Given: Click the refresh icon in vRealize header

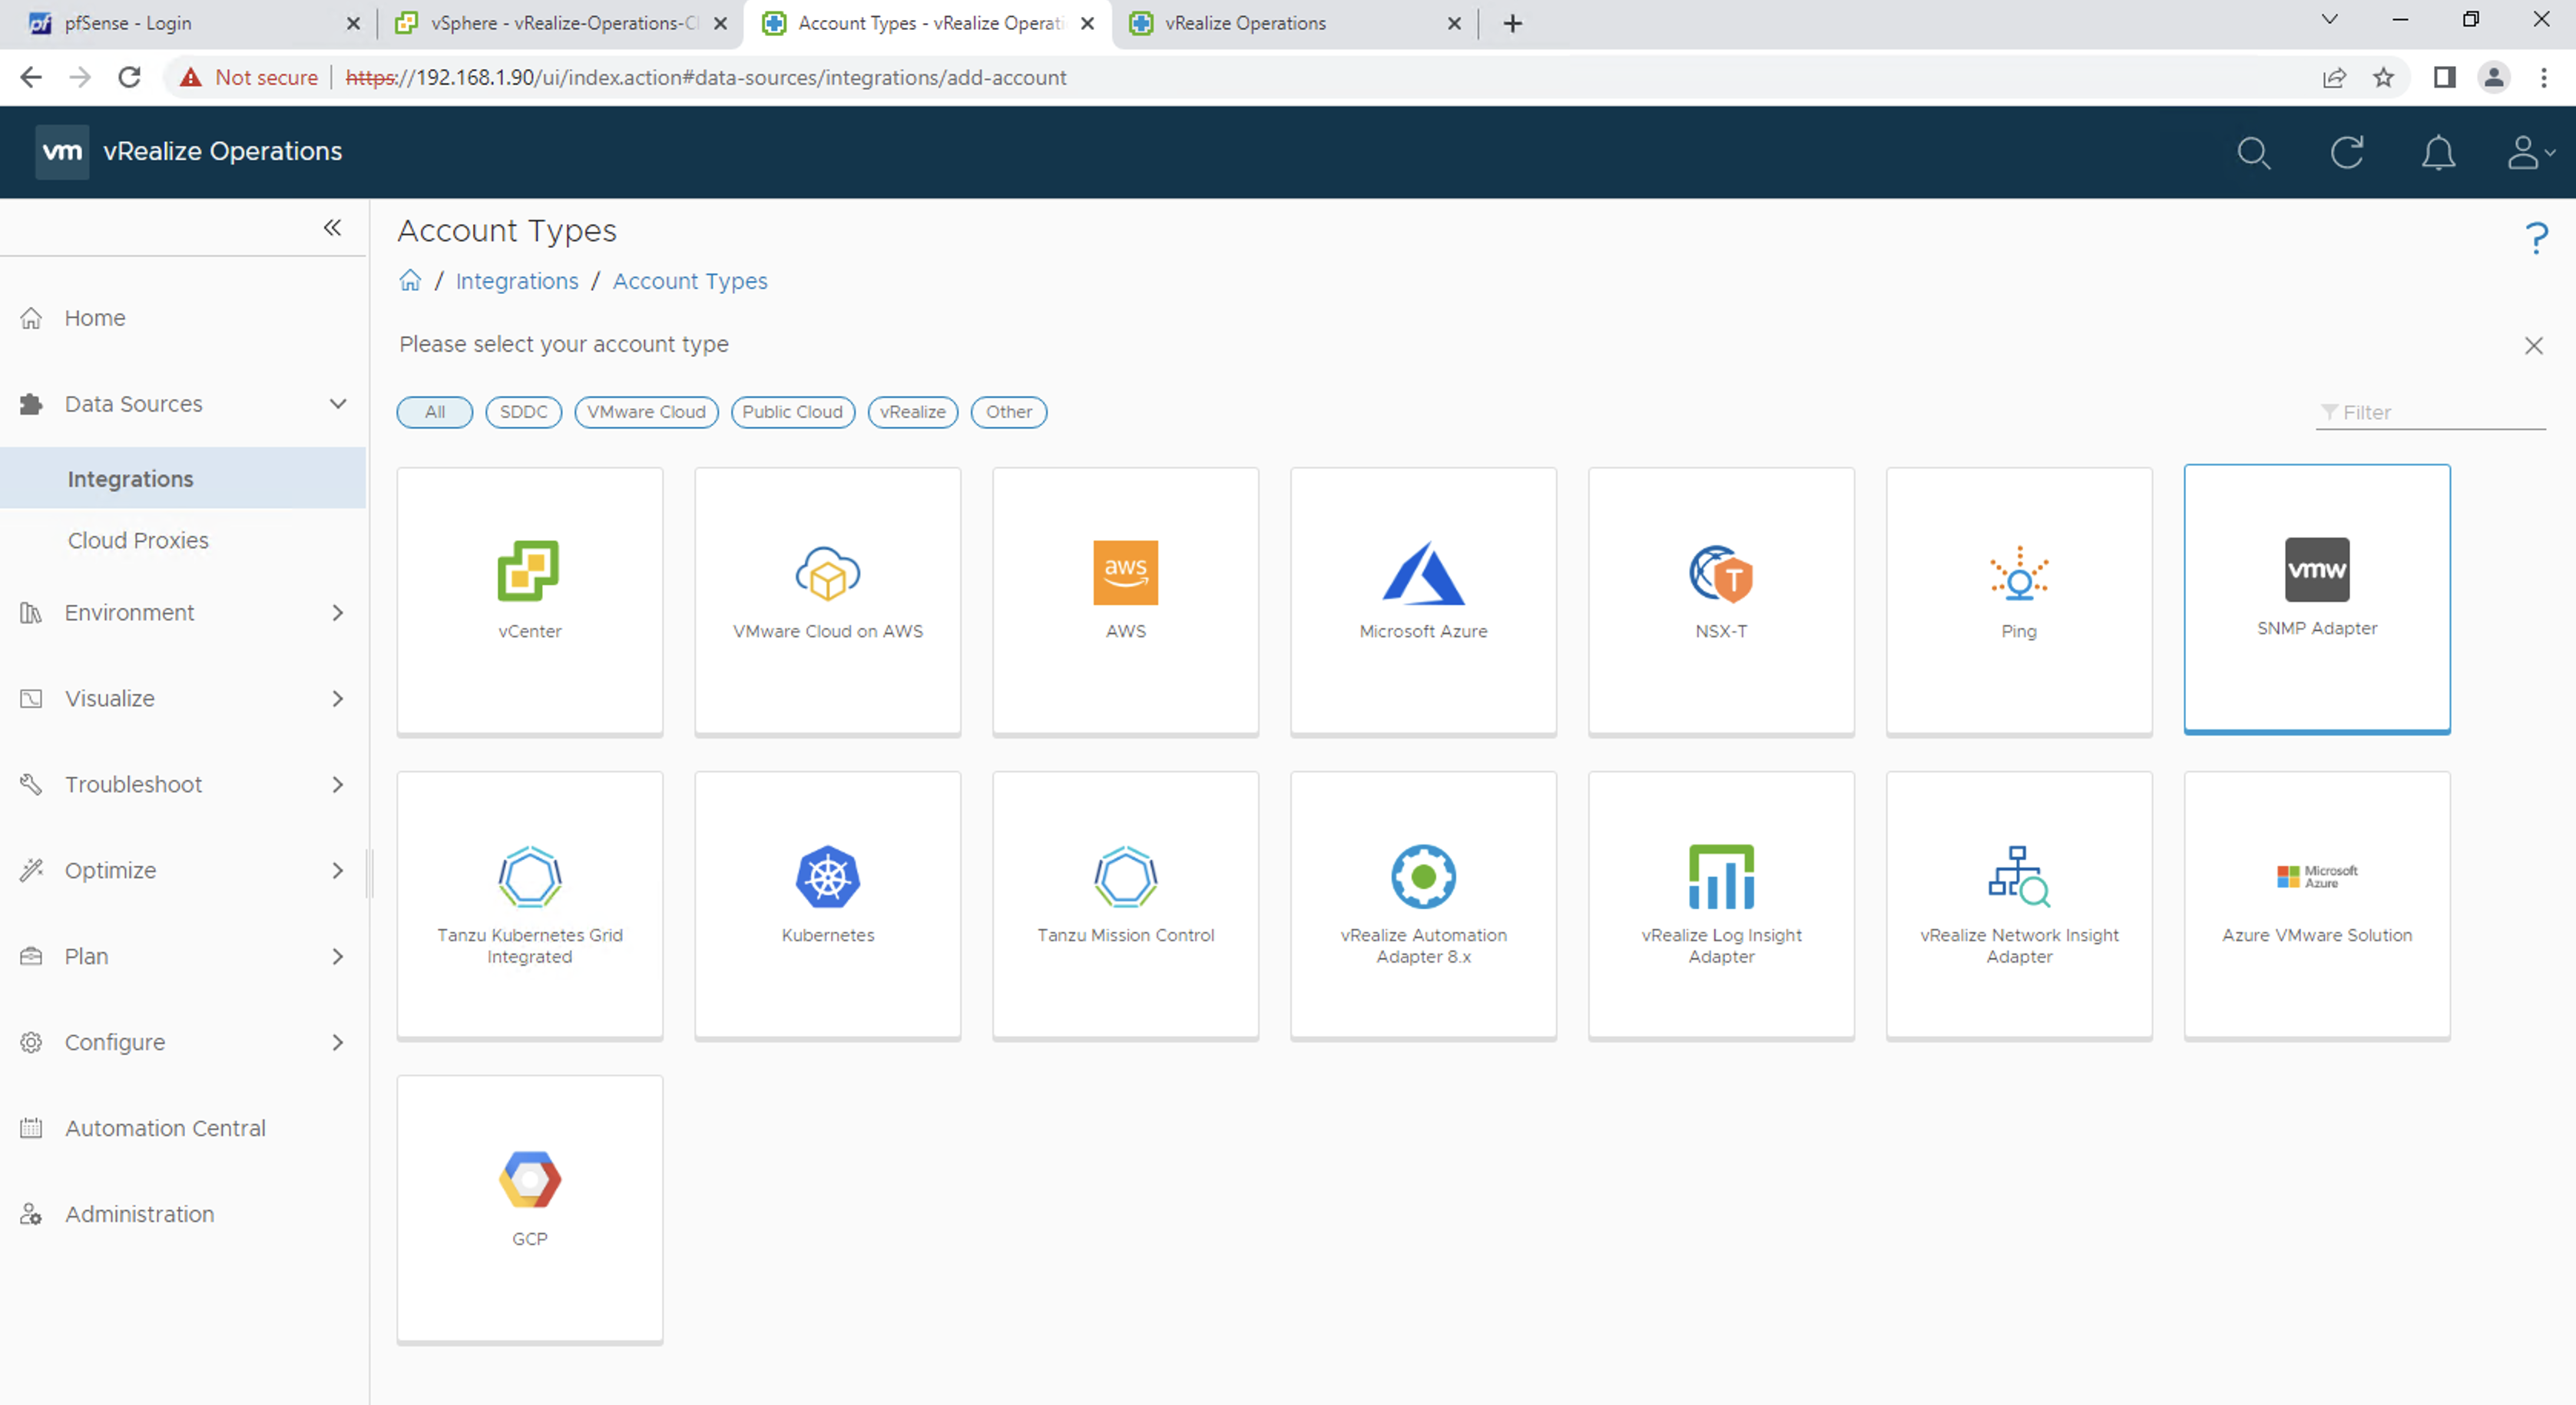Looking at the screenshot, I should [x=2346, y=153].
